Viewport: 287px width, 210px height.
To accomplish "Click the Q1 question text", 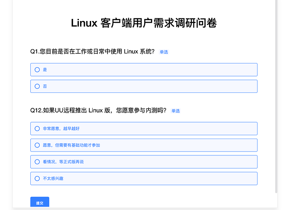I will coord(92,52).
